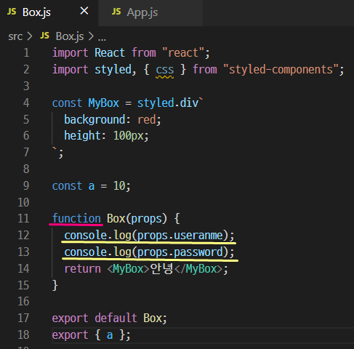The image size is (354, 349).
Task: Click the JS icon on Box.js tab
Action: tap(12, 12)
